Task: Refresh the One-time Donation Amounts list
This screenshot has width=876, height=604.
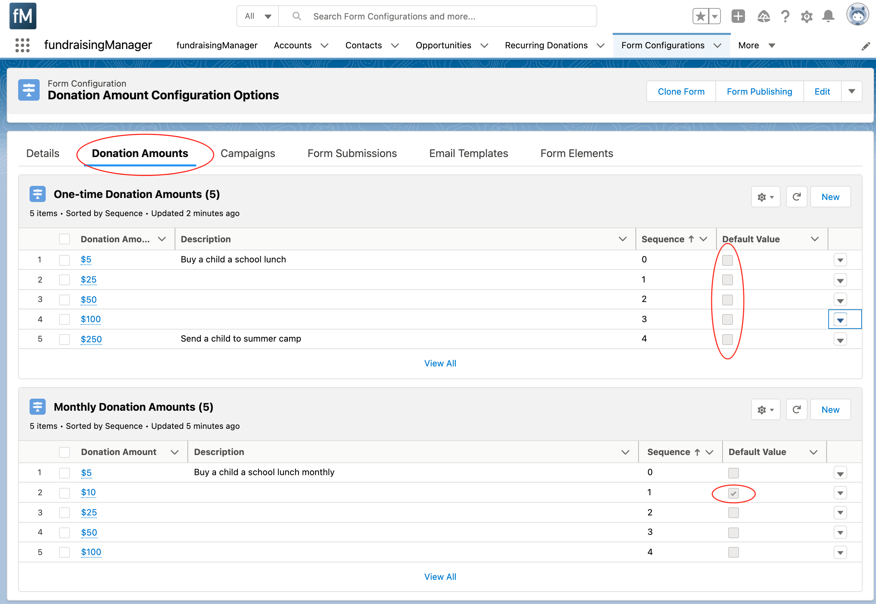Action: [x=796, y=197]
